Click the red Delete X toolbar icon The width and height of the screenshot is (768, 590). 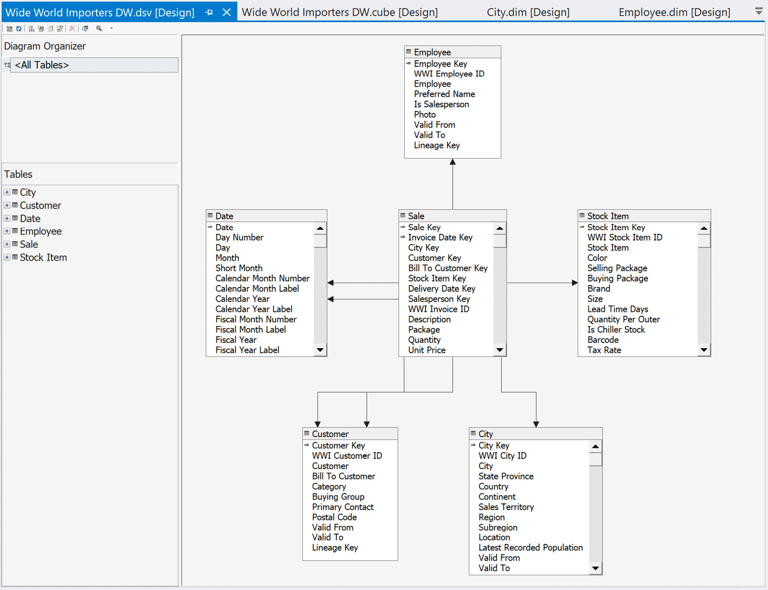(72, 29)
